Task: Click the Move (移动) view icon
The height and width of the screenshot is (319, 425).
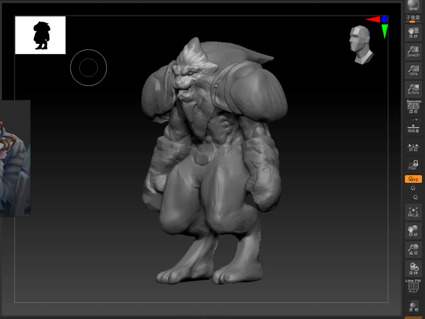Action: (413, 231)
